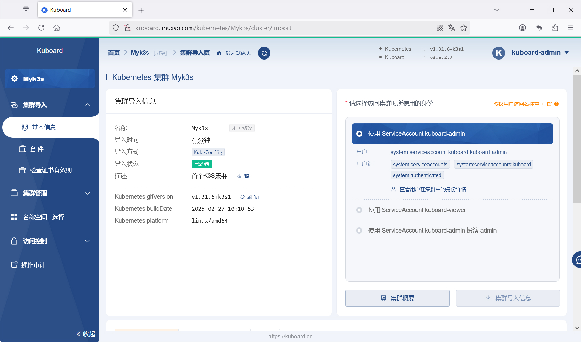Click 收起 to collapse the sidebar
581x342 pixels.
86,334
